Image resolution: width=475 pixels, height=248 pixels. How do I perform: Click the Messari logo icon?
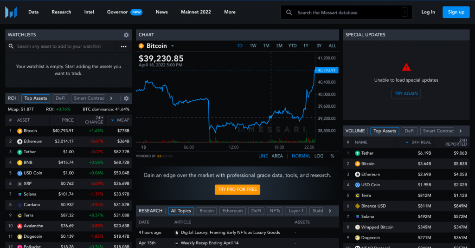(11, 12)
